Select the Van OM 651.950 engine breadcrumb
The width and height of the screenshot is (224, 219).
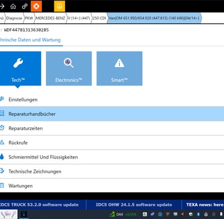tap(154, 18)
